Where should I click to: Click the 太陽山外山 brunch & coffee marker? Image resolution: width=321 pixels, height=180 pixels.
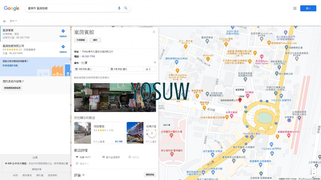coord(178,71)
